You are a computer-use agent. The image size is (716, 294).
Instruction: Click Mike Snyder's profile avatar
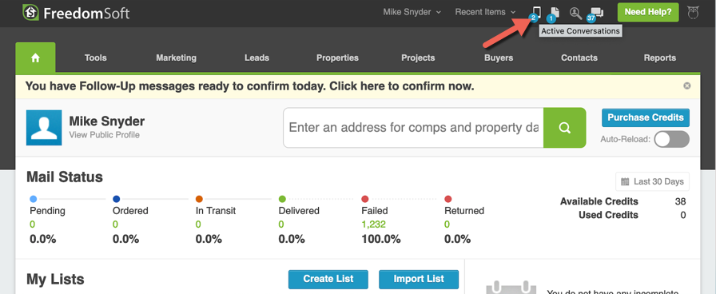coord(44,128)
